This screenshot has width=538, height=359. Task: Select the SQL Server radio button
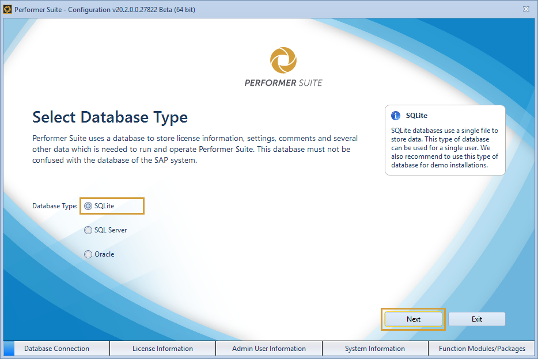tap(88, 230)
